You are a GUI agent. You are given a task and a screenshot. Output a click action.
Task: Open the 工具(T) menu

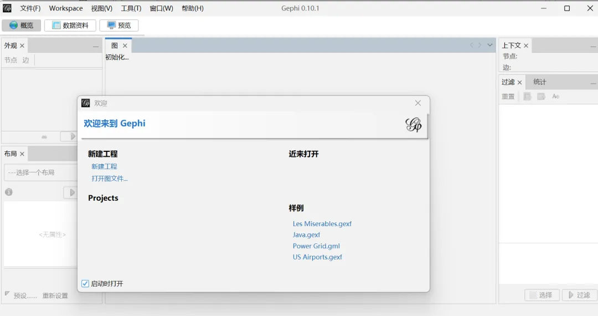tap(131, 8)
